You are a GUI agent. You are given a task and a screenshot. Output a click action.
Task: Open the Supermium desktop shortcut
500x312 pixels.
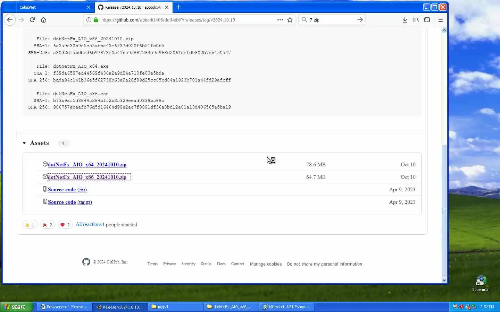pyautogui.click(x=481, y=283)
